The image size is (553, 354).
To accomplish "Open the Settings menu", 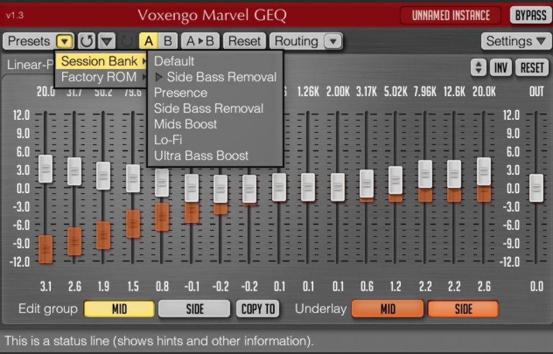I will click(x=516, y=41).
